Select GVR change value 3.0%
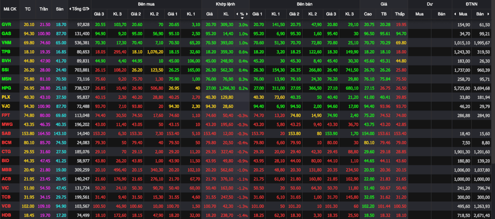This screenshot has width=495, height=219. tap(244, 25)
